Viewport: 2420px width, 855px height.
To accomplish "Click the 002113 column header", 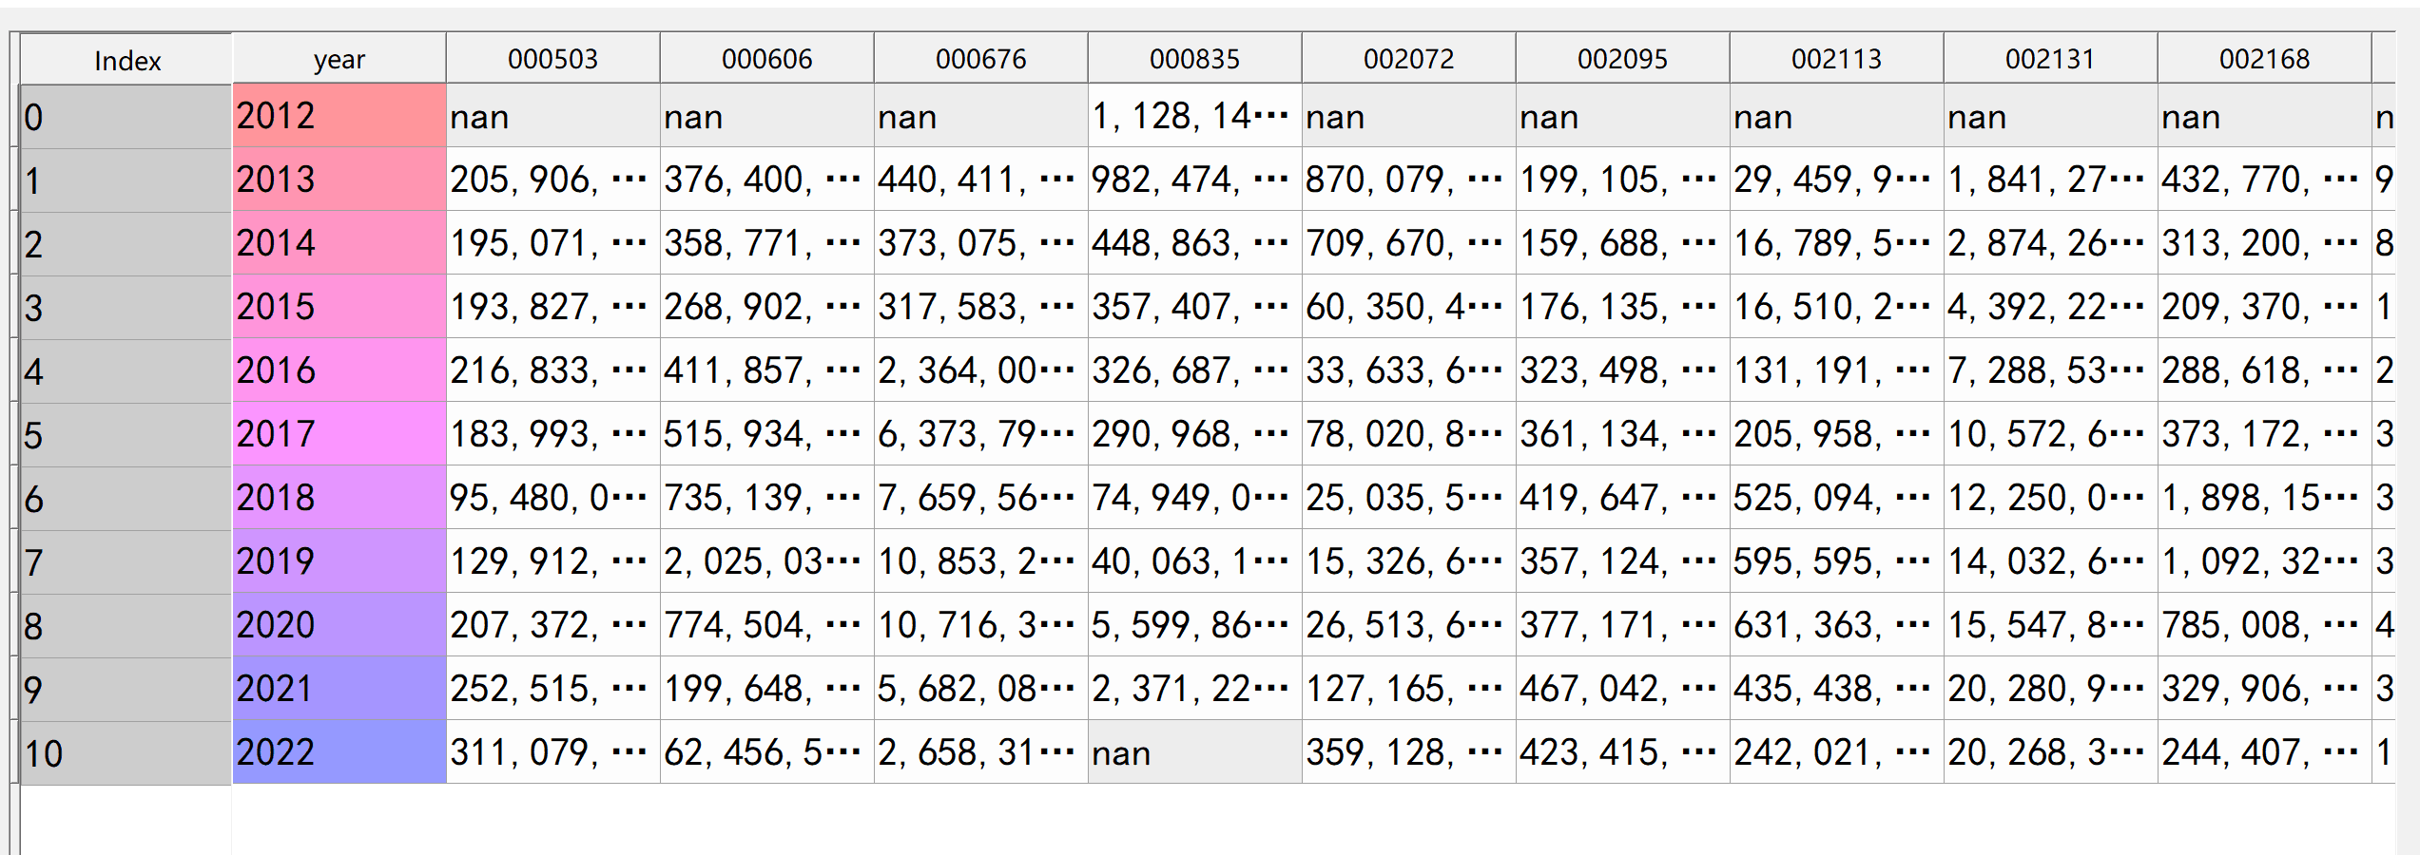I will point(1837,59).
